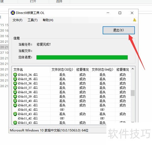Open the 工具(T) menu
The width and height of the screenshot is (152, 145).
point(32,20)
